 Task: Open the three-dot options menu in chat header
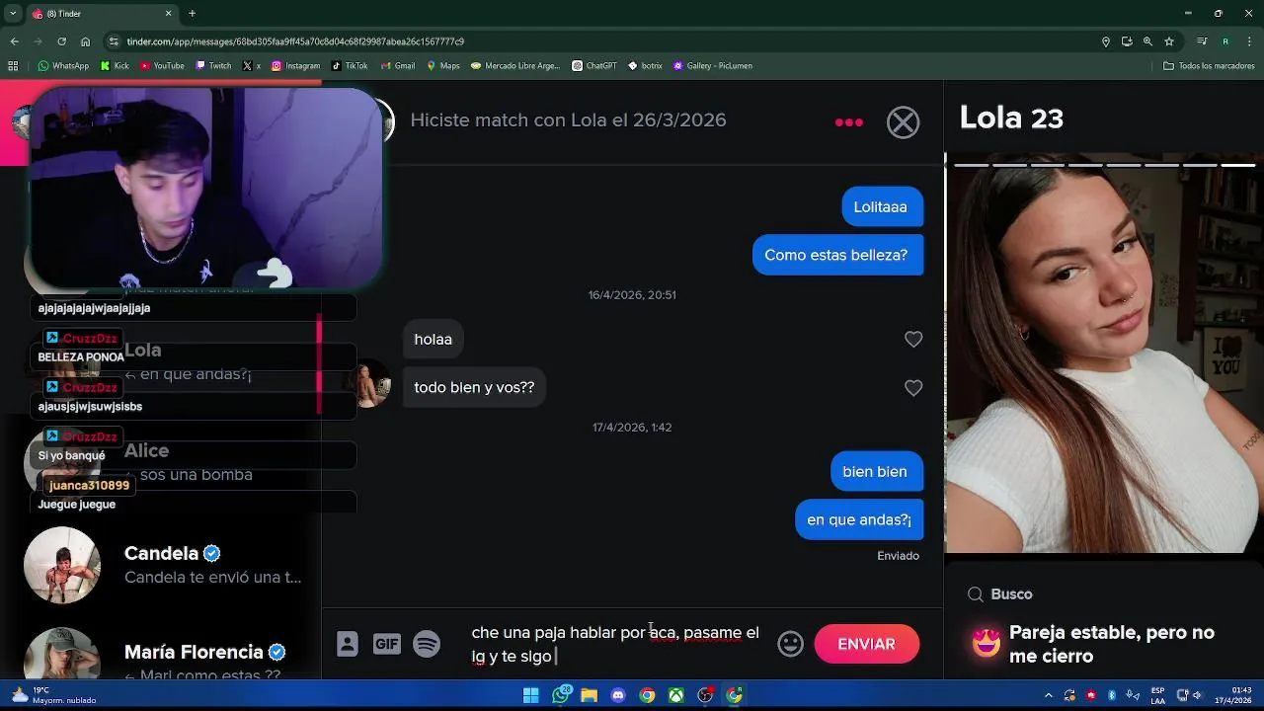tap(849, 122)
